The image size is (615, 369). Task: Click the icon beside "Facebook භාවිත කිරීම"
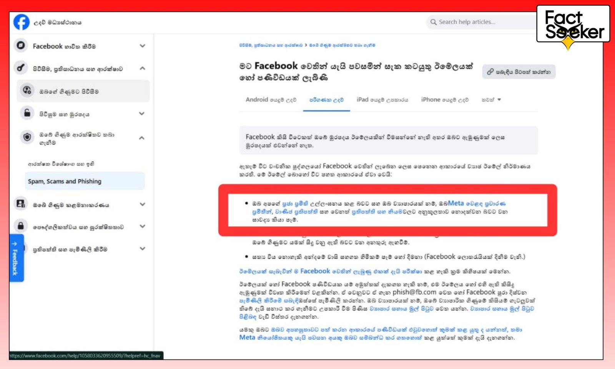coord(21,46)
